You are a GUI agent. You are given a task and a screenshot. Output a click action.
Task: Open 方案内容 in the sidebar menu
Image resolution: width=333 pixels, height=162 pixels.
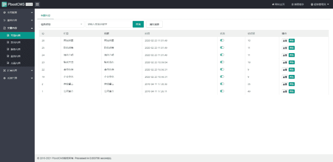pyautogui.click(x=17, y=63)
